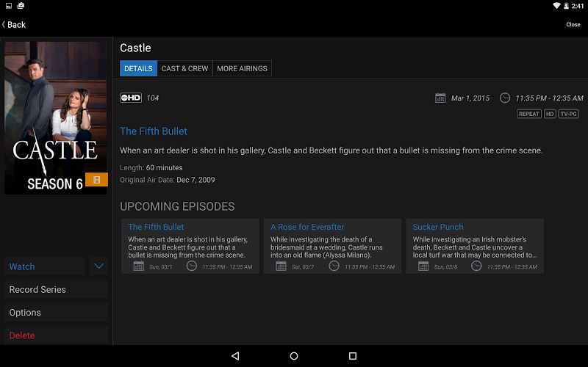
Task: Click the Castle show title
Action: [x=135, y=48]
